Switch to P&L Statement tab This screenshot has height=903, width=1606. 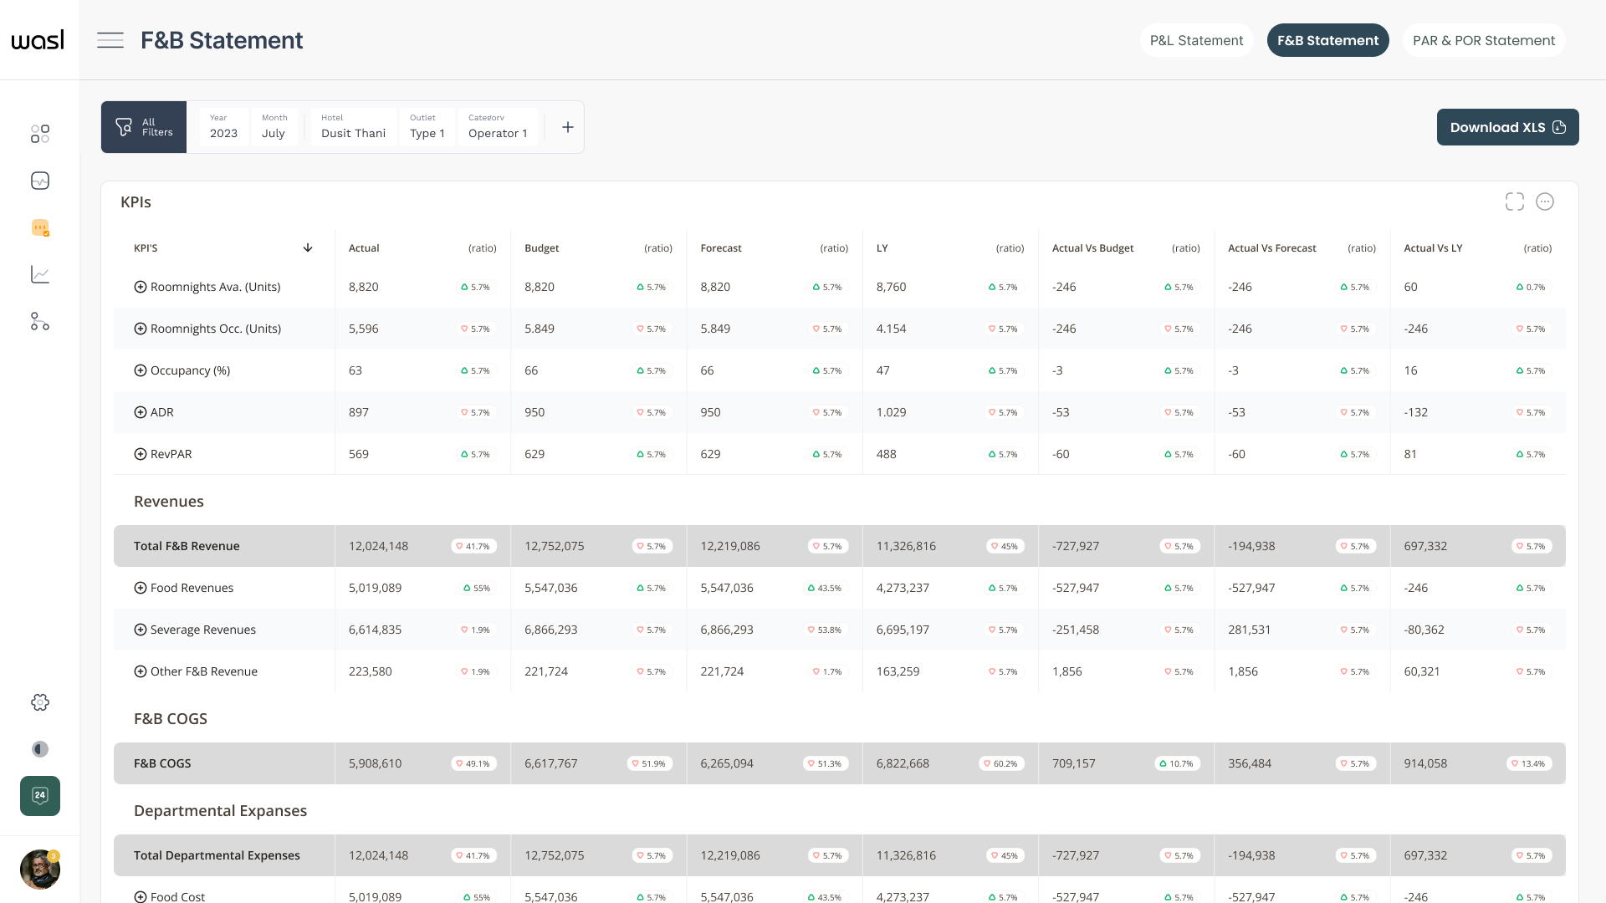(x=1196, y=40)
